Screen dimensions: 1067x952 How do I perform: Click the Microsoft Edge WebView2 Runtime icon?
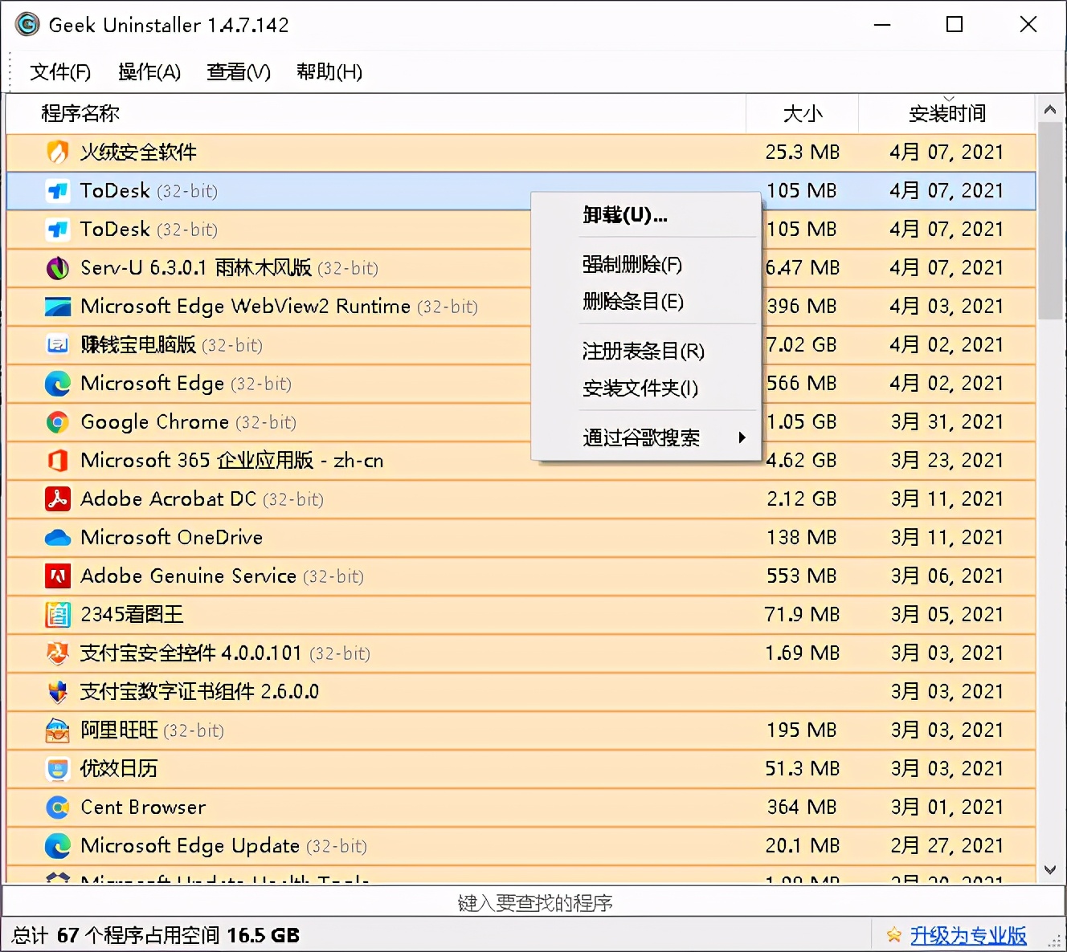[57, 306]
